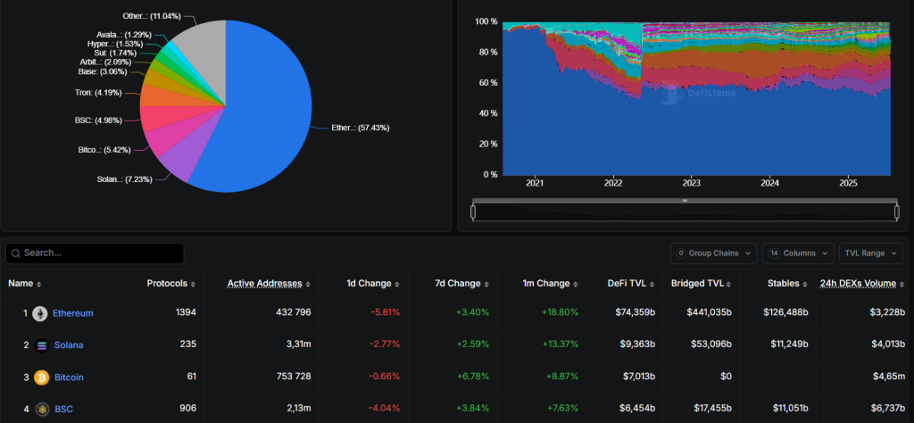Viewport: 914px width, 423px height.
Task: Open the TVL Range dropdown
Action: [870, 253]
